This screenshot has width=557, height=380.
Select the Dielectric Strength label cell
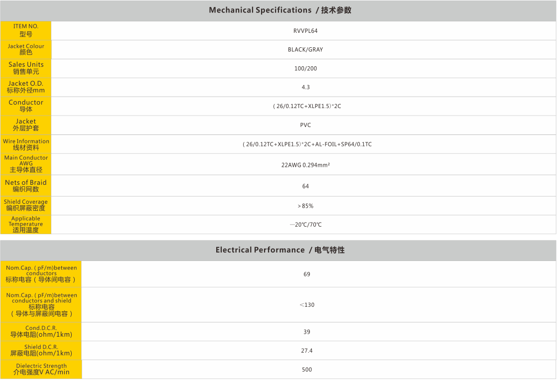pos(41,370)
